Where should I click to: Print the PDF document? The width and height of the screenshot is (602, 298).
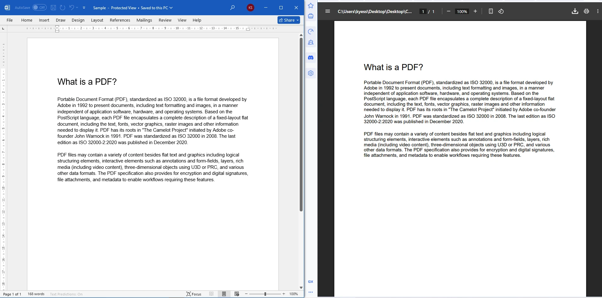586,11
